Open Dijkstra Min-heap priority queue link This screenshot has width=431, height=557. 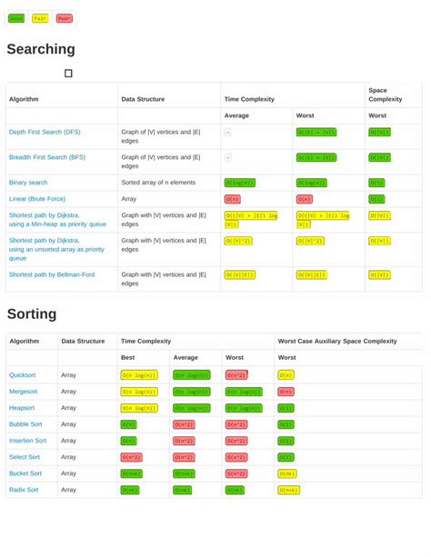click(x=57, y=220)
